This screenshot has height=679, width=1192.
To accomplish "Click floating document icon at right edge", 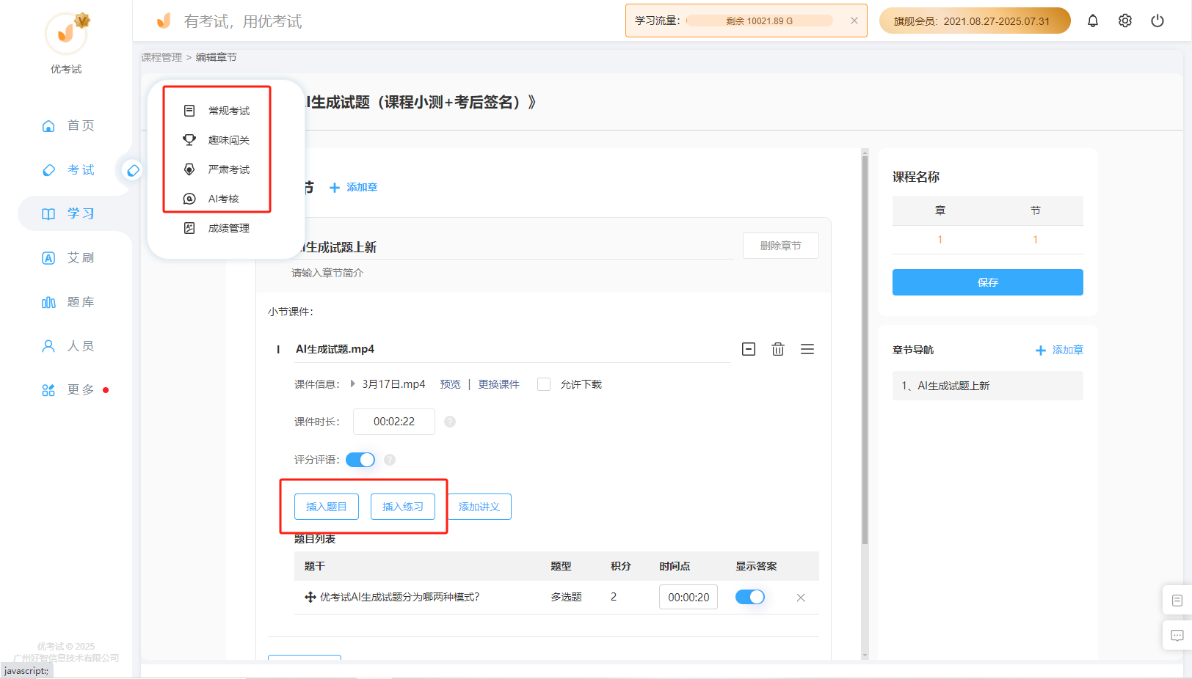I will pyautogui.click(x=1177, y=601).
